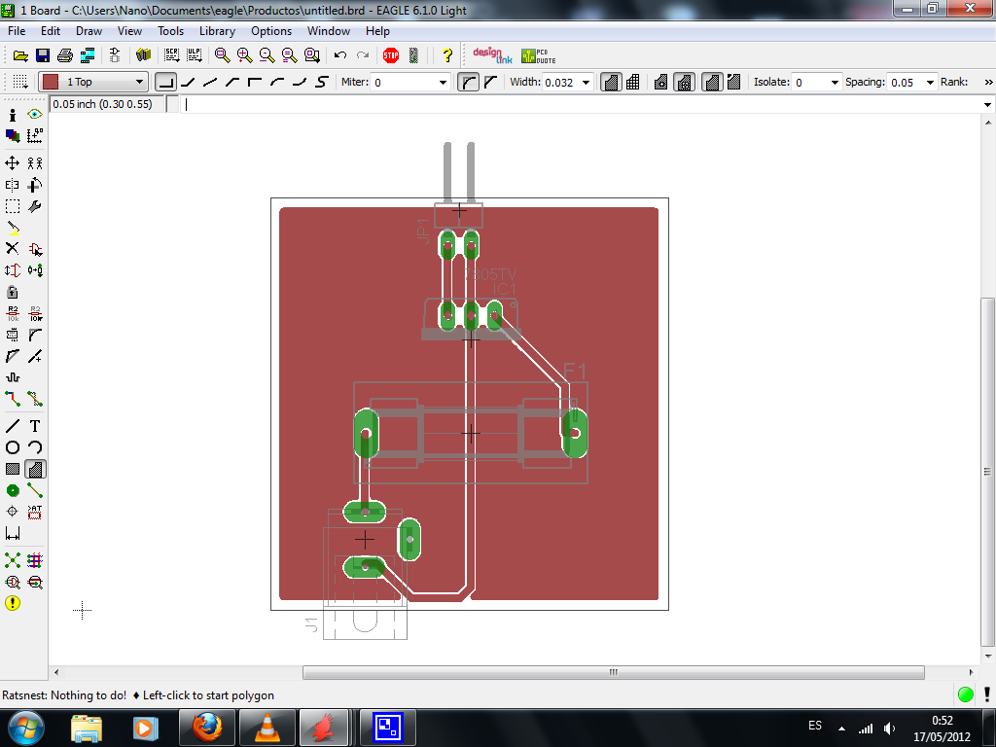Open the layer dropdown showing 1 Top
The image size is (996, 747).
coord(93,82)
